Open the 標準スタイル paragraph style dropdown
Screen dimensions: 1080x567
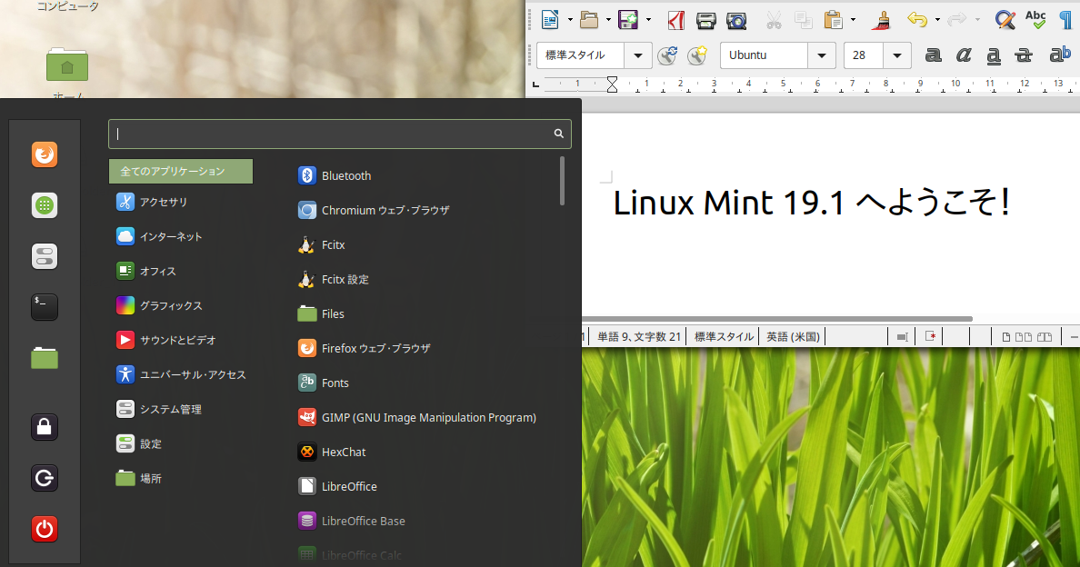pyautogui.click(x=637, y=55)
